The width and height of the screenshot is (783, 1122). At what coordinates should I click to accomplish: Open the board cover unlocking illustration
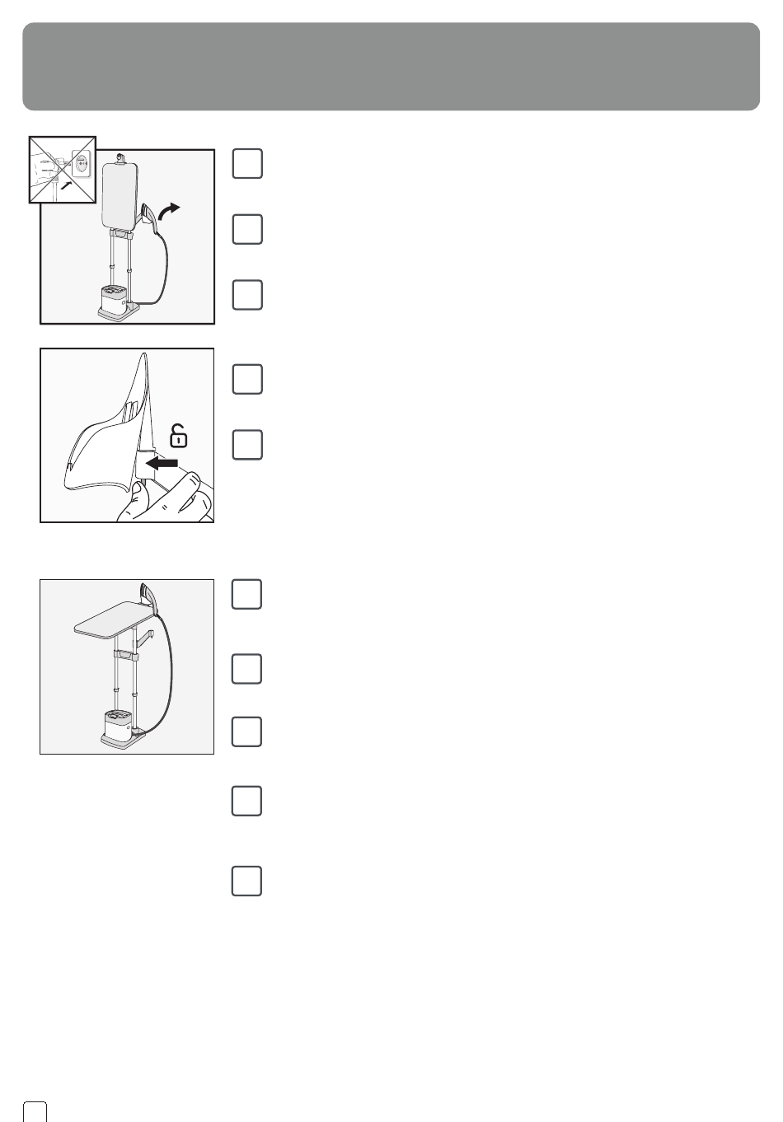pyautogui.click(x=127, y=435)
